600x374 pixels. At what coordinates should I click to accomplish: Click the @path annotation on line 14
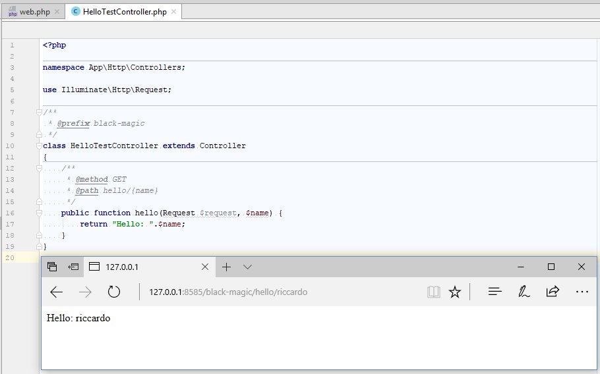87,190
